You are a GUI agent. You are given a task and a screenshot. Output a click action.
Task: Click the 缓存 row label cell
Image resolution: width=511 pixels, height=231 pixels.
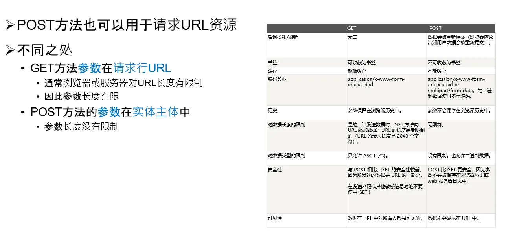click(x=272, y=71)
